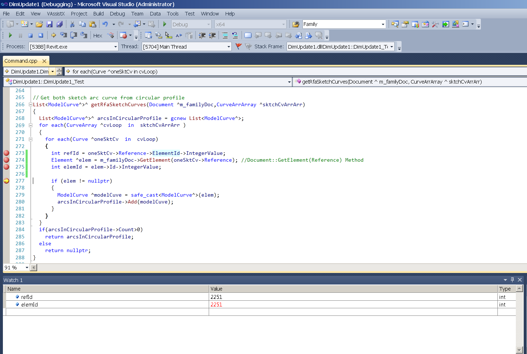Open the Stack Frame dropdown
This screenshot has width=527, height=354.
[392, 46]
